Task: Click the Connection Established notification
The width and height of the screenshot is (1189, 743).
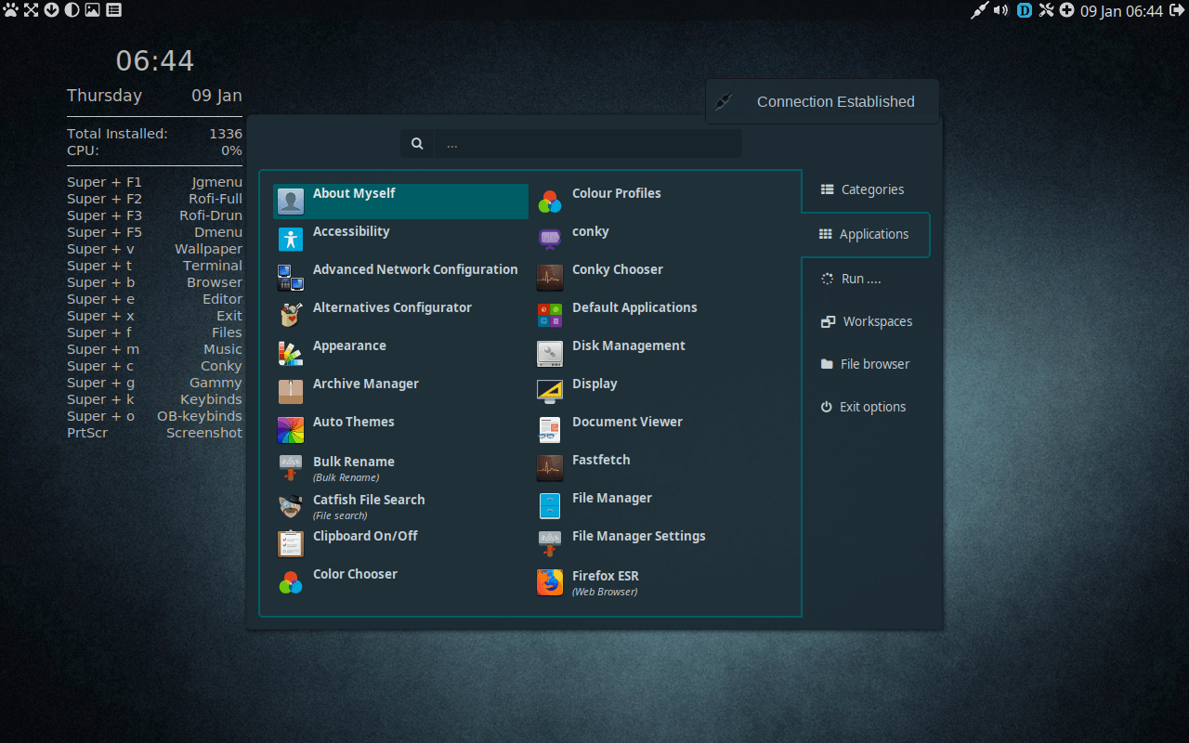Action: click(x=822, y=101)
